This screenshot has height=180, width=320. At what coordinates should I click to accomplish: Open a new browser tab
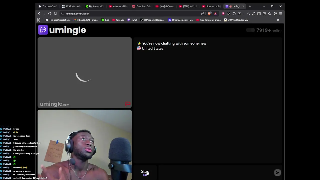click(250, 6)
